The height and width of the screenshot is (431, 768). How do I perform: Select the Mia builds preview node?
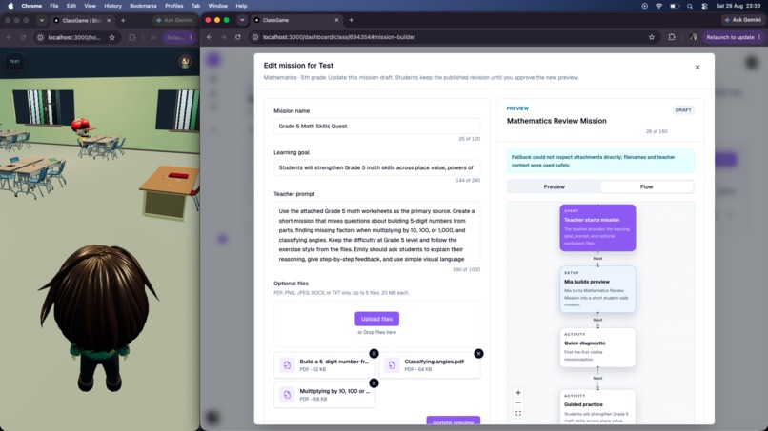597,289
